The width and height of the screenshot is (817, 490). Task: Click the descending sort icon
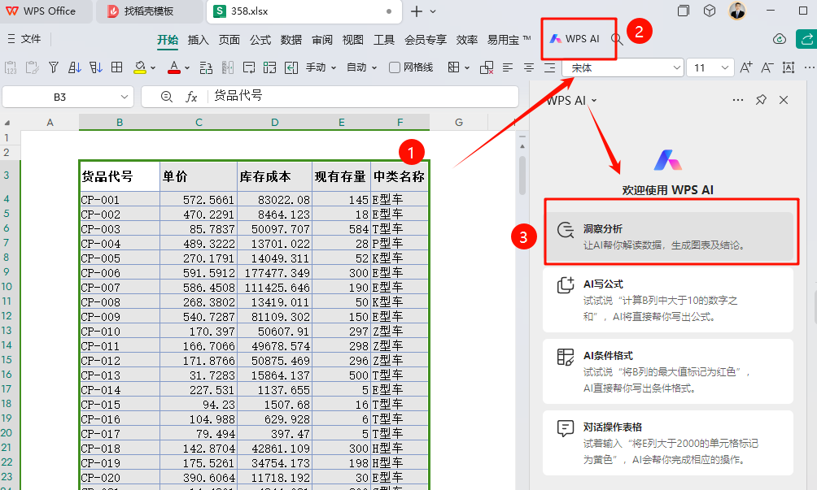(x=95, y=67)
